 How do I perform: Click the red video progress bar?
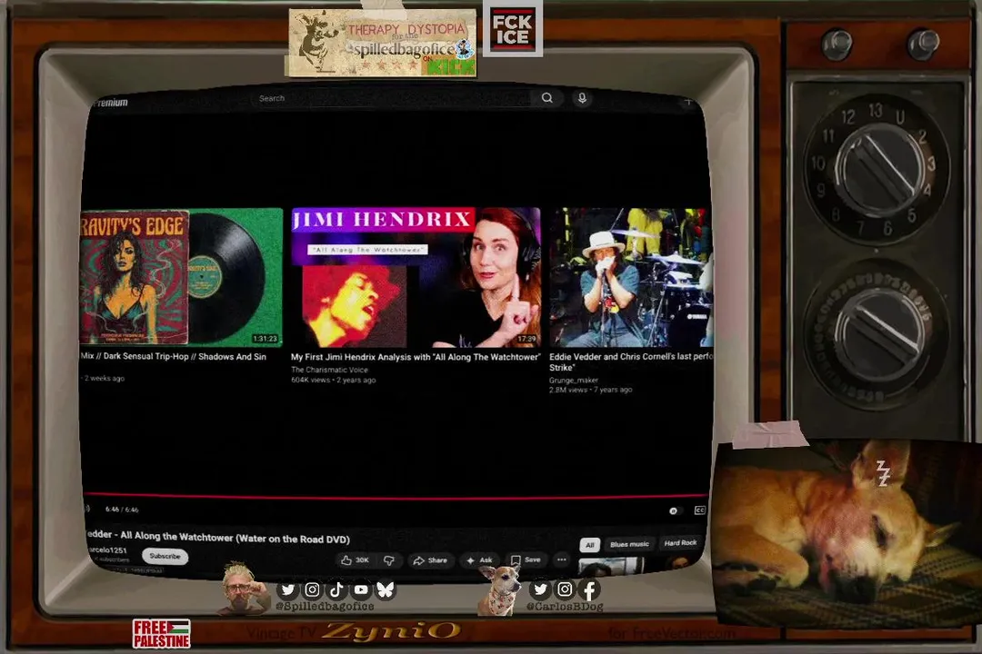point(396,497)
